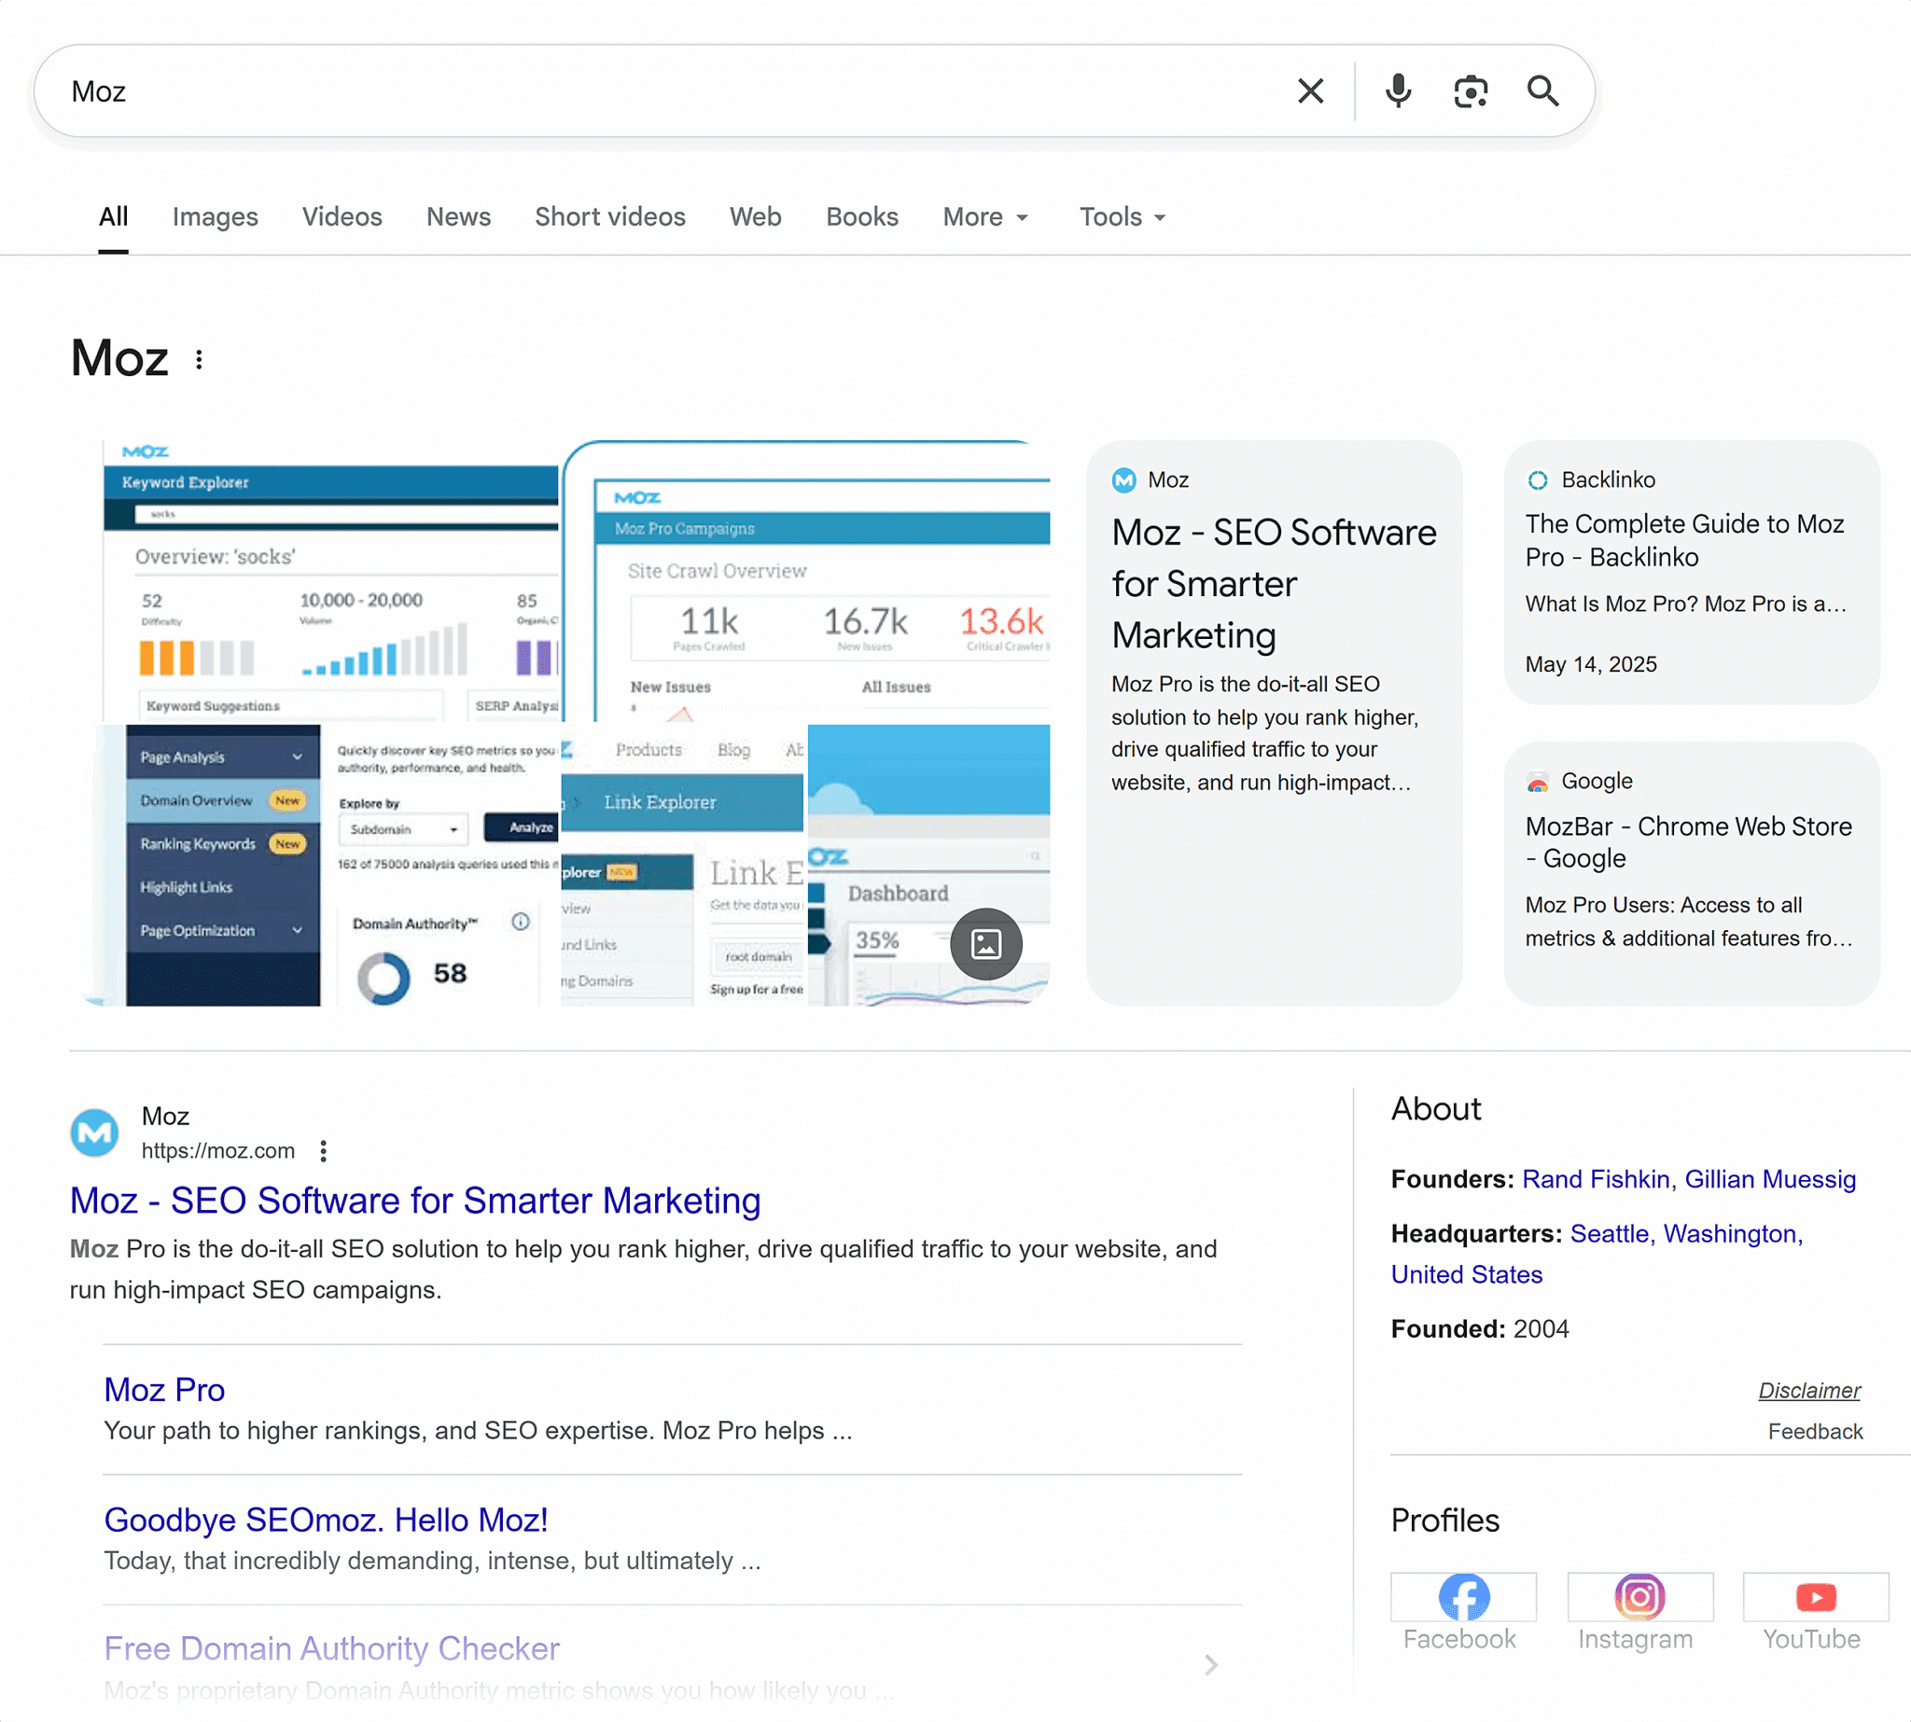Image resolution: width=1911 pixels, height=1722 pixels.
Task: Expand the Free Domain Authority Checker chevron
Action: click(x=1210, y=1664)
